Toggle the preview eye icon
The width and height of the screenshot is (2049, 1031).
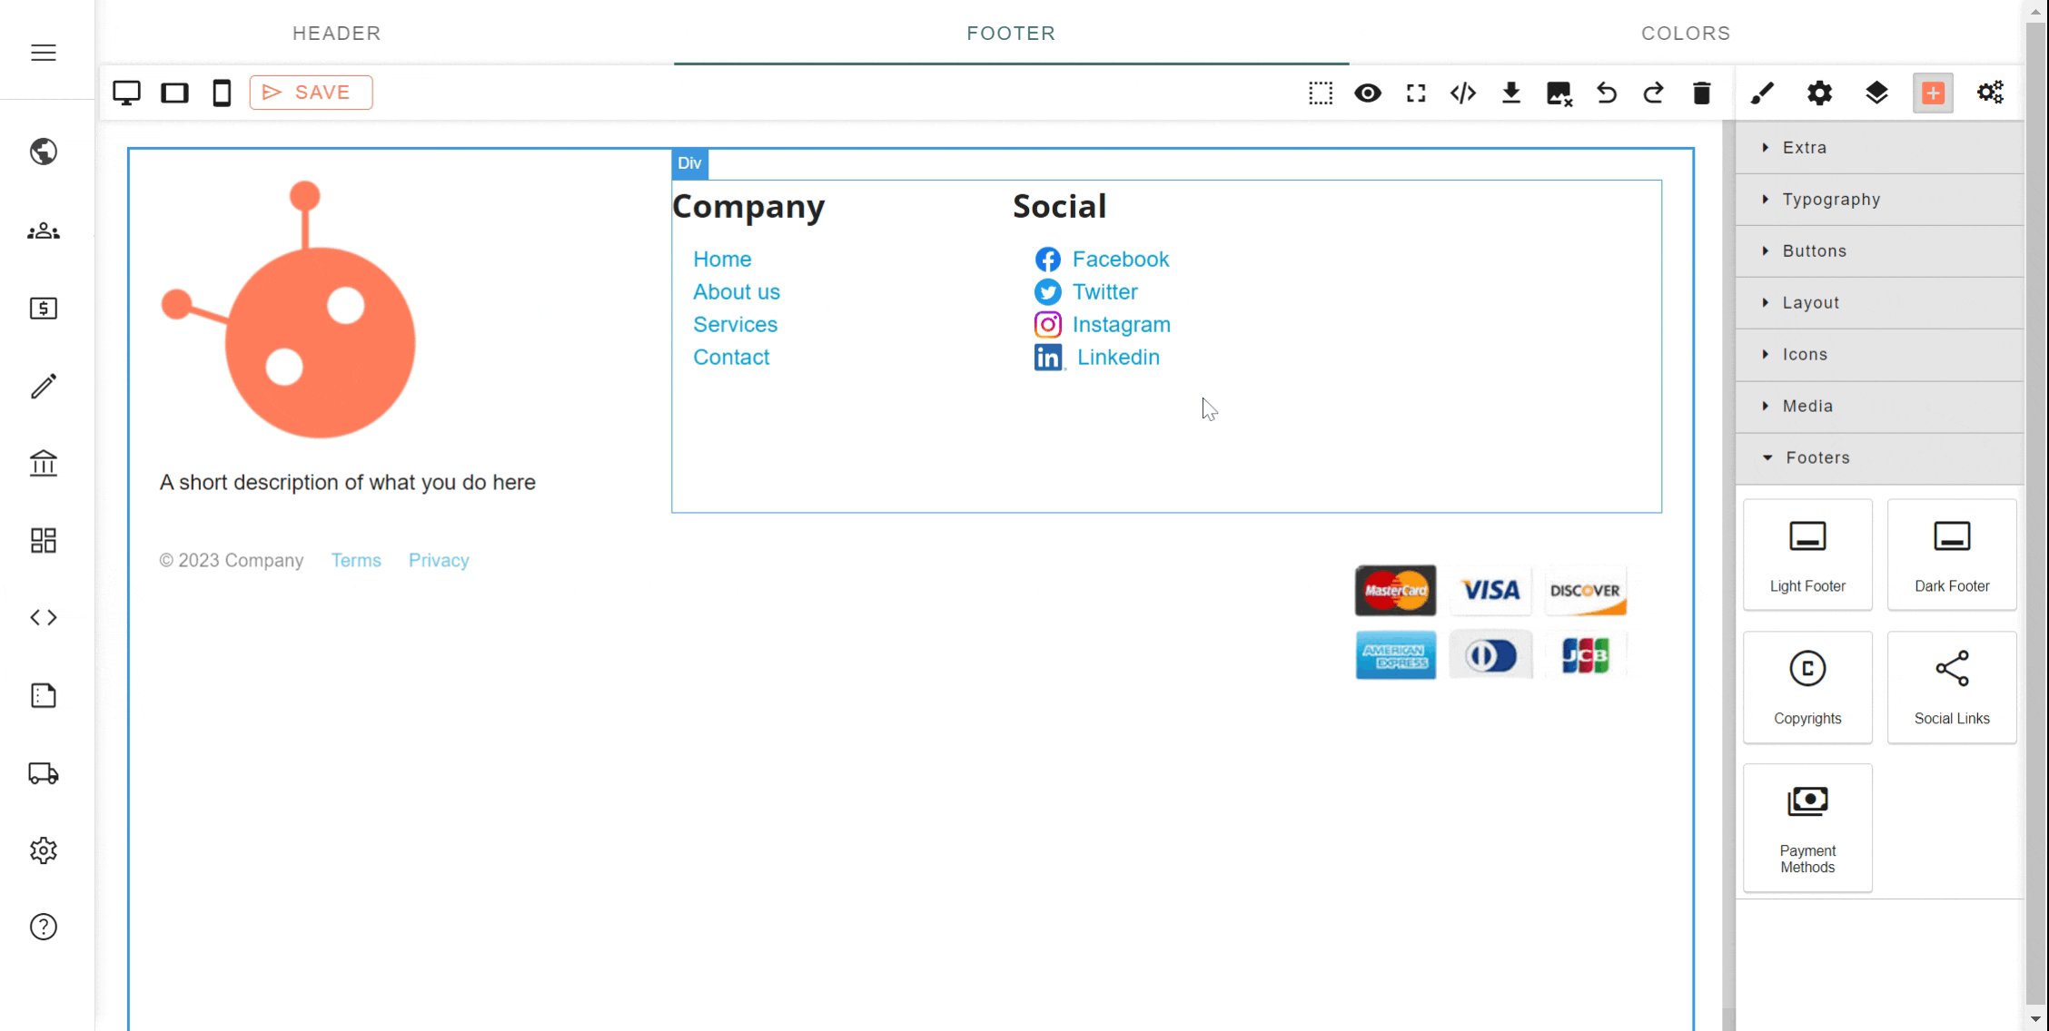click(1368, 93)
